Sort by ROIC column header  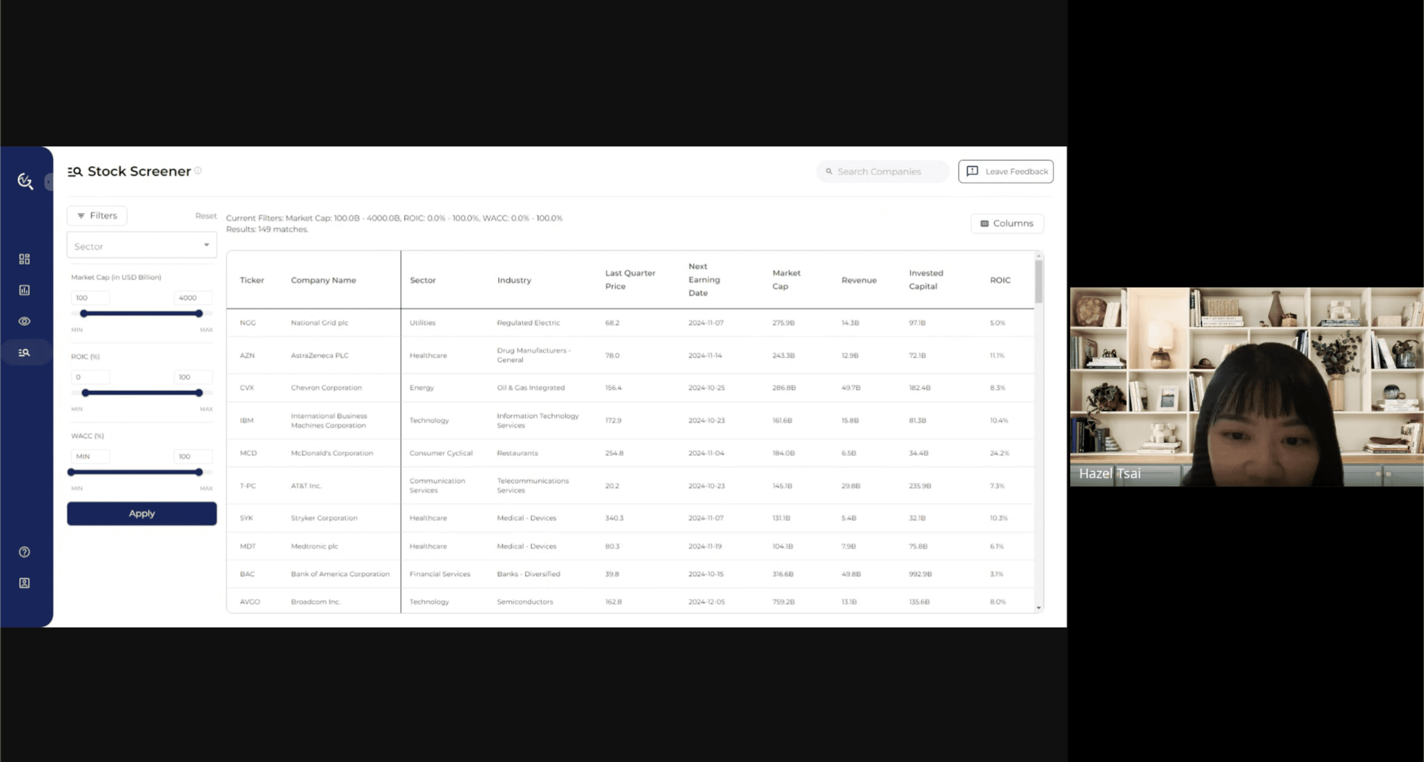tap(999, 280)
